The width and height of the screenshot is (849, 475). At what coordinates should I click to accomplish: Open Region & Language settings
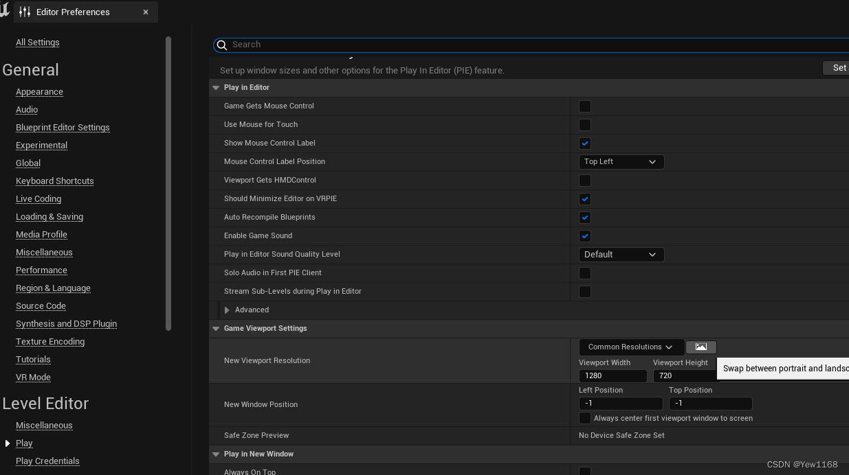(x=53, y=288)
